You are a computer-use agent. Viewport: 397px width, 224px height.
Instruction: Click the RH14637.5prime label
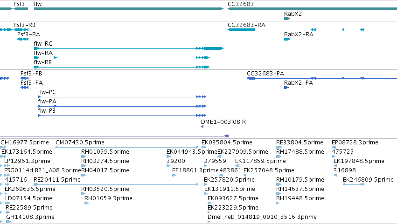coord(300,189)
